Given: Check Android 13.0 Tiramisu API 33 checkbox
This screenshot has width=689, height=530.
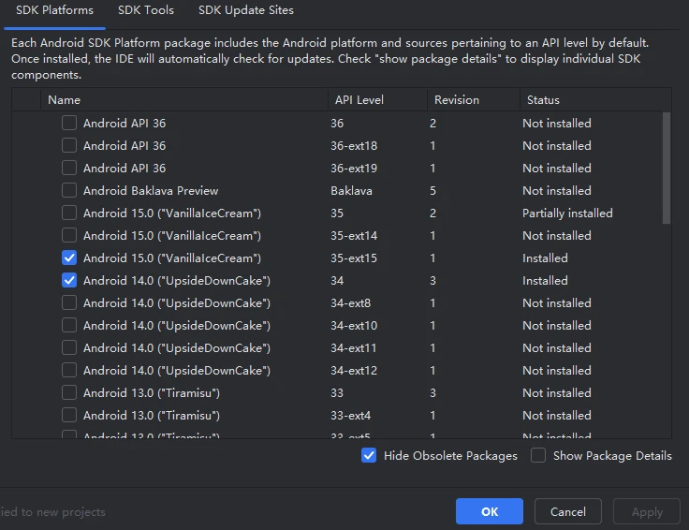Looking at the screenshot, I should (69, 392).
